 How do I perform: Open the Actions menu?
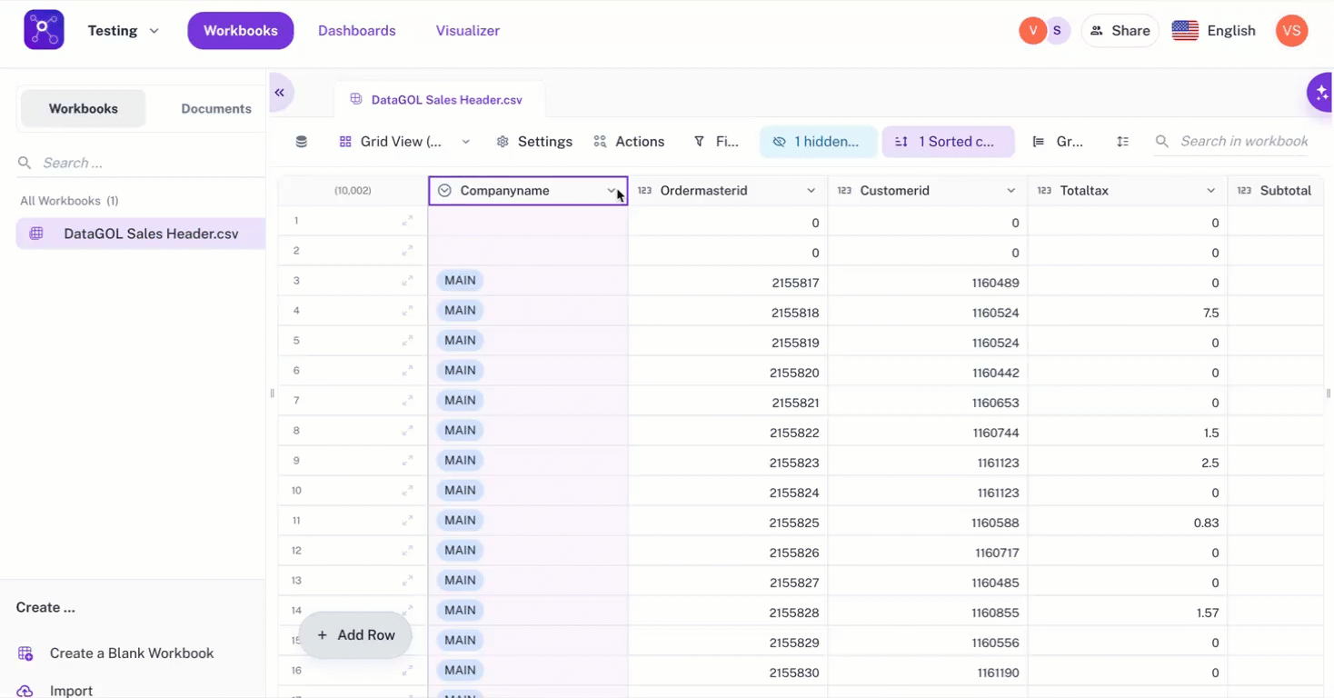click(x=629, y=142)
